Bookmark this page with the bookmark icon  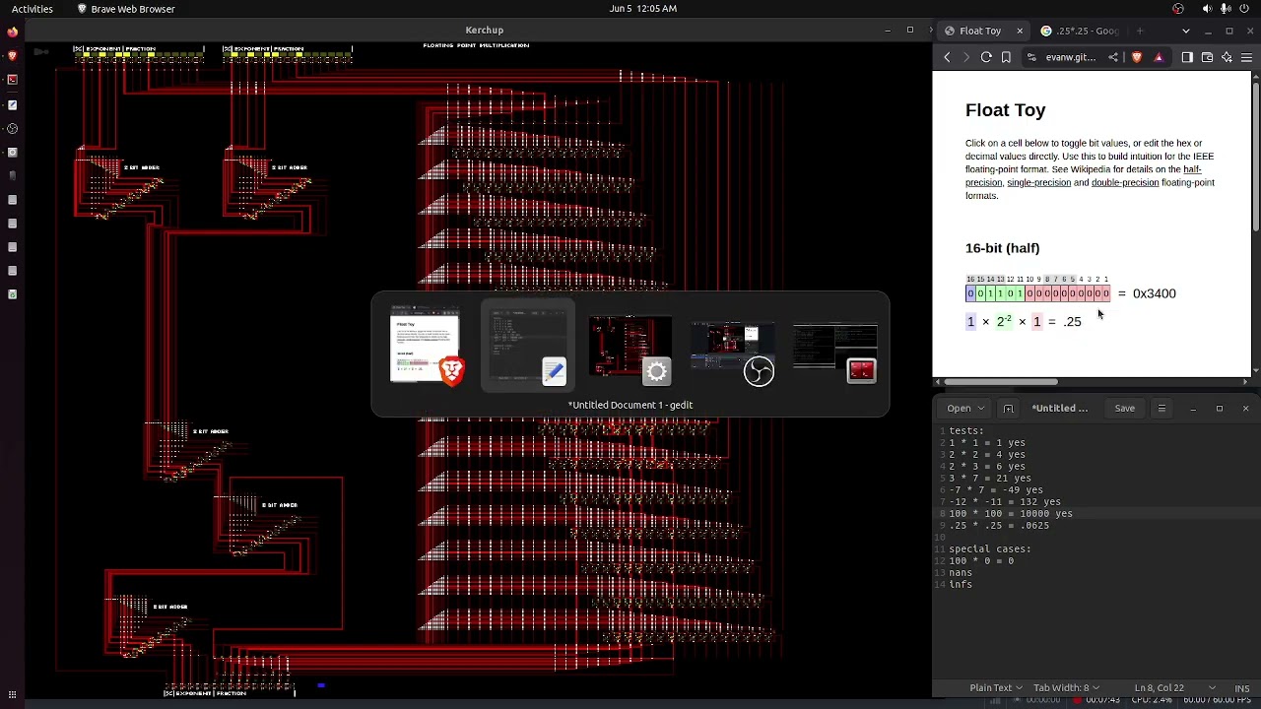tap(1006, 57)
